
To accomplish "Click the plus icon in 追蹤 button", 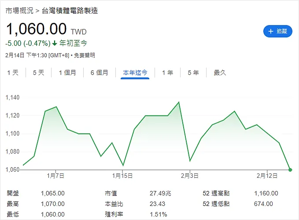I will [x=270, y=31].
